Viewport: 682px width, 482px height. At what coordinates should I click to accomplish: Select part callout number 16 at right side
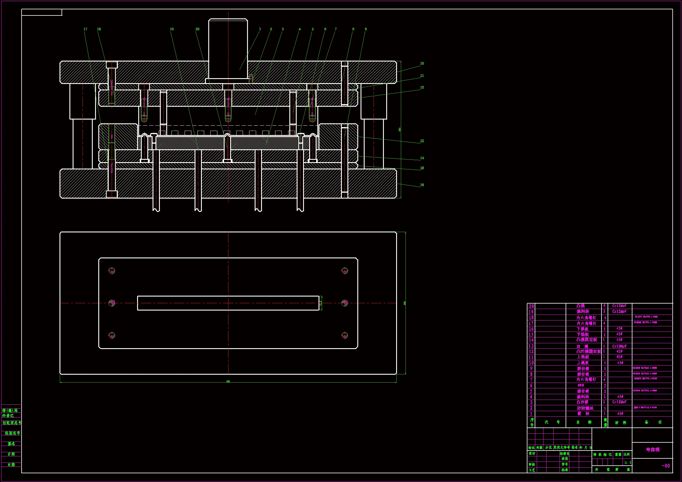click(x=422, y=185)
